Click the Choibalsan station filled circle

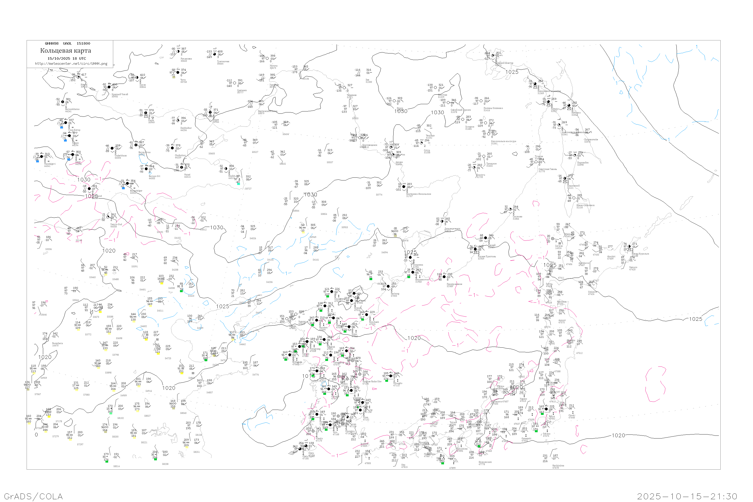pos(173,148)
